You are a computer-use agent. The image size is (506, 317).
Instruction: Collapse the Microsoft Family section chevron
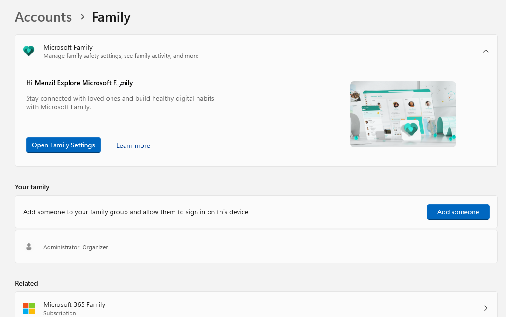click(486, 51)
